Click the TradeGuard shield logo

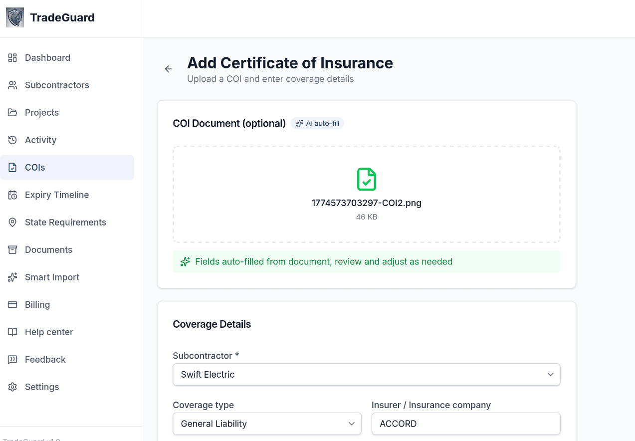15,17
